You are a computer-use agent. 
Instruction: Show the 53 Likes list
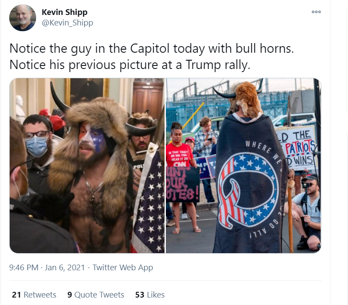pos(150,295)
